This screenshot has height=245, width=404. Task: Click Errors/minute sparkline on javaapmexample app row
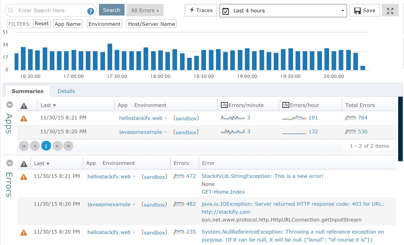pyautogui.click(x=233, y=131)
